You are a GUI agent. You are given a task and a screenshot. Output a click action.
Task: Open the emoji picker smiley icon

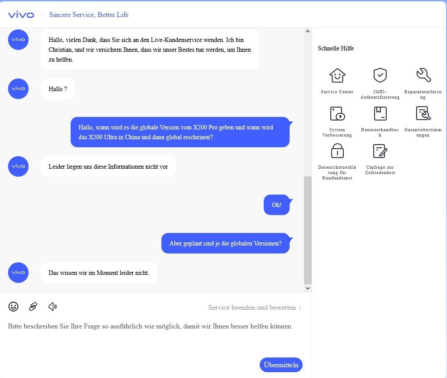point(13,307)
